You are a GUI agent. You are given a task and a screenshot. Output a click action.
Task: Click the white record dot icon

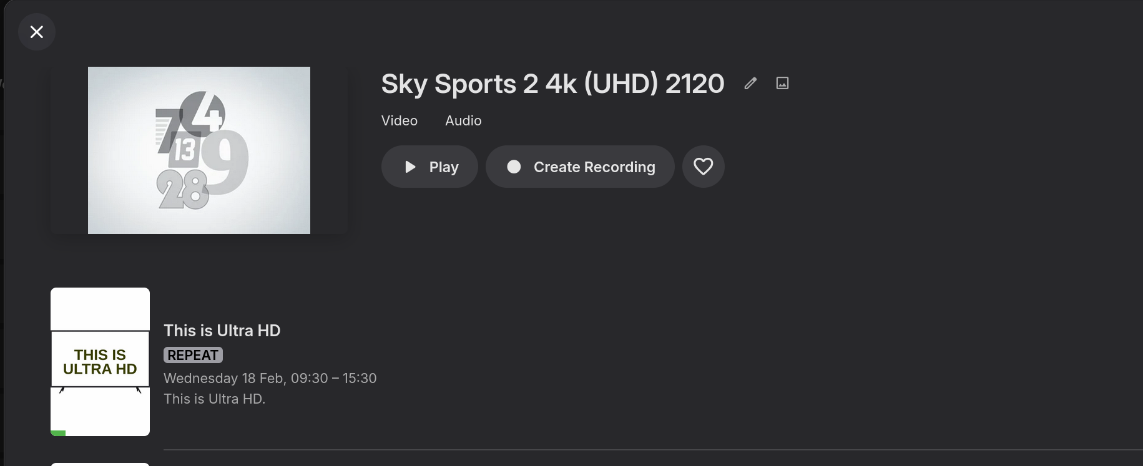pyautogui.click(x=514, y=167)
